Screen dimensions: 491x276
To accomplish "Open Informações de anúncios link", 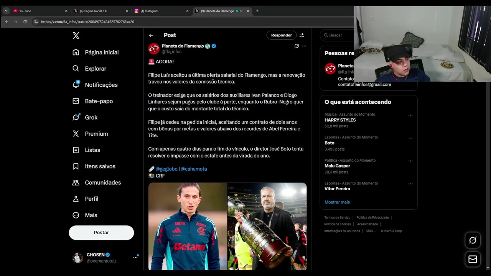I will [342, 231].
